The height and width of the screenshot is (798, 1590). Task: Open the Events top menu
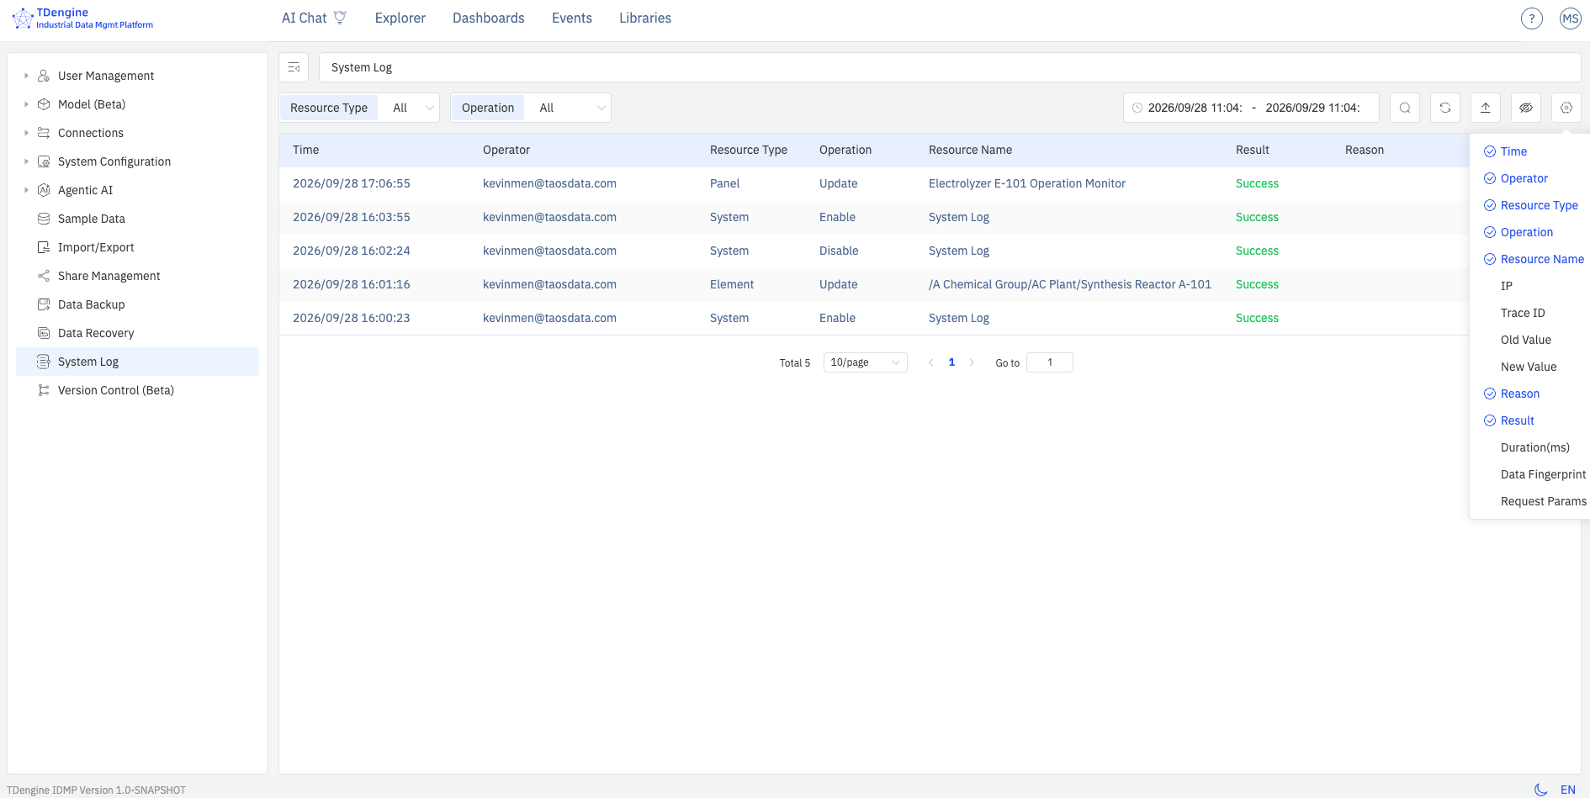pyautogui.click(x=572, y=18)
